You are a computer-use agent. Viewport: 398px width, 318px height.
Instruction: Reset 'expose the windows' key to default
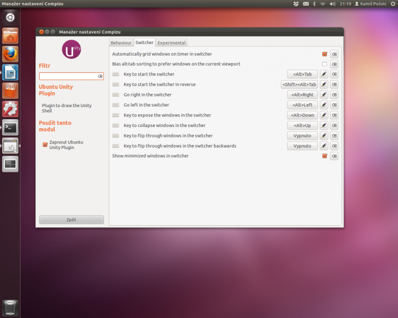click(334, 115)
